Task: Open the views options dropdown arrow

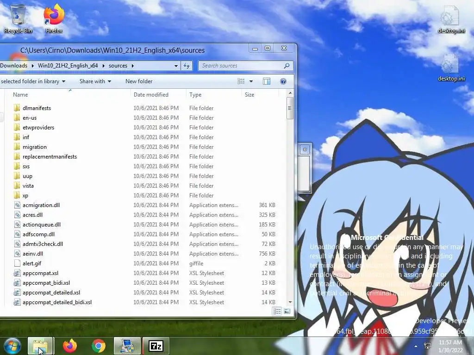Action: click(x=251, y=81)
